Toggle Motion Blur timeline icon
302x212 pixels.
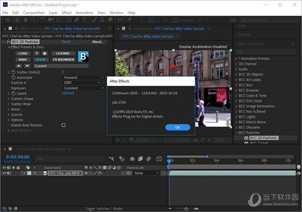point(148,159)
